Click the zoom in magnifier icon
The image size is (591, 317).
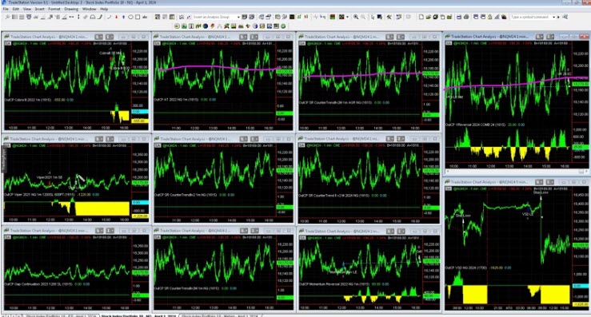pyautogui.click(x=356, y=17)
